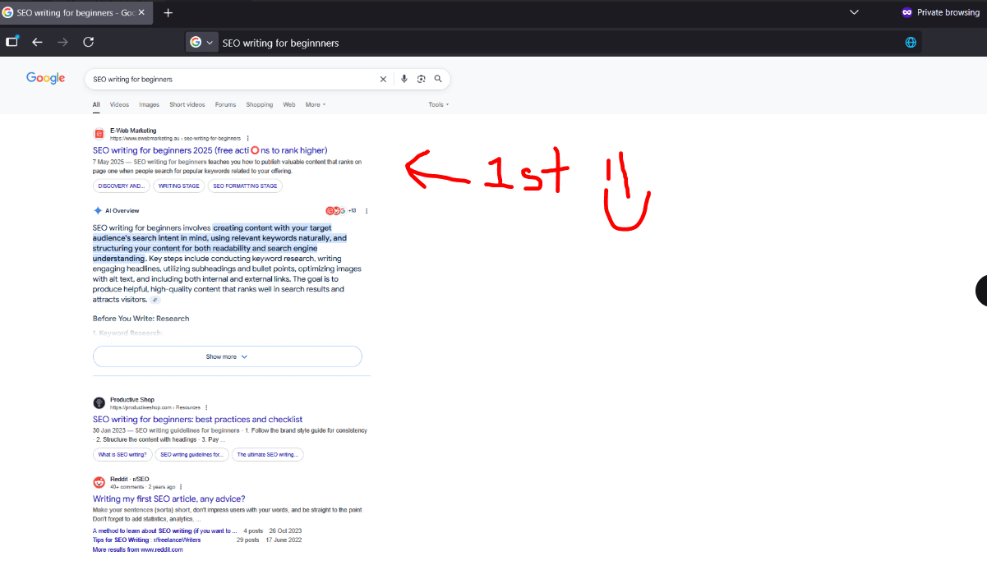This screenshot has width=987, height=565.
Task: Expand the tab list chevron near Private browsing
Action: 854,11
